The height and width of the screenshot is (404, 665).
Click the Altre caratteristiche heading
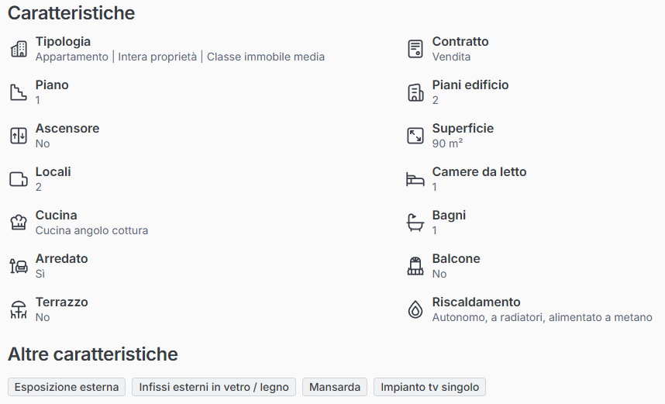(93, 354)
